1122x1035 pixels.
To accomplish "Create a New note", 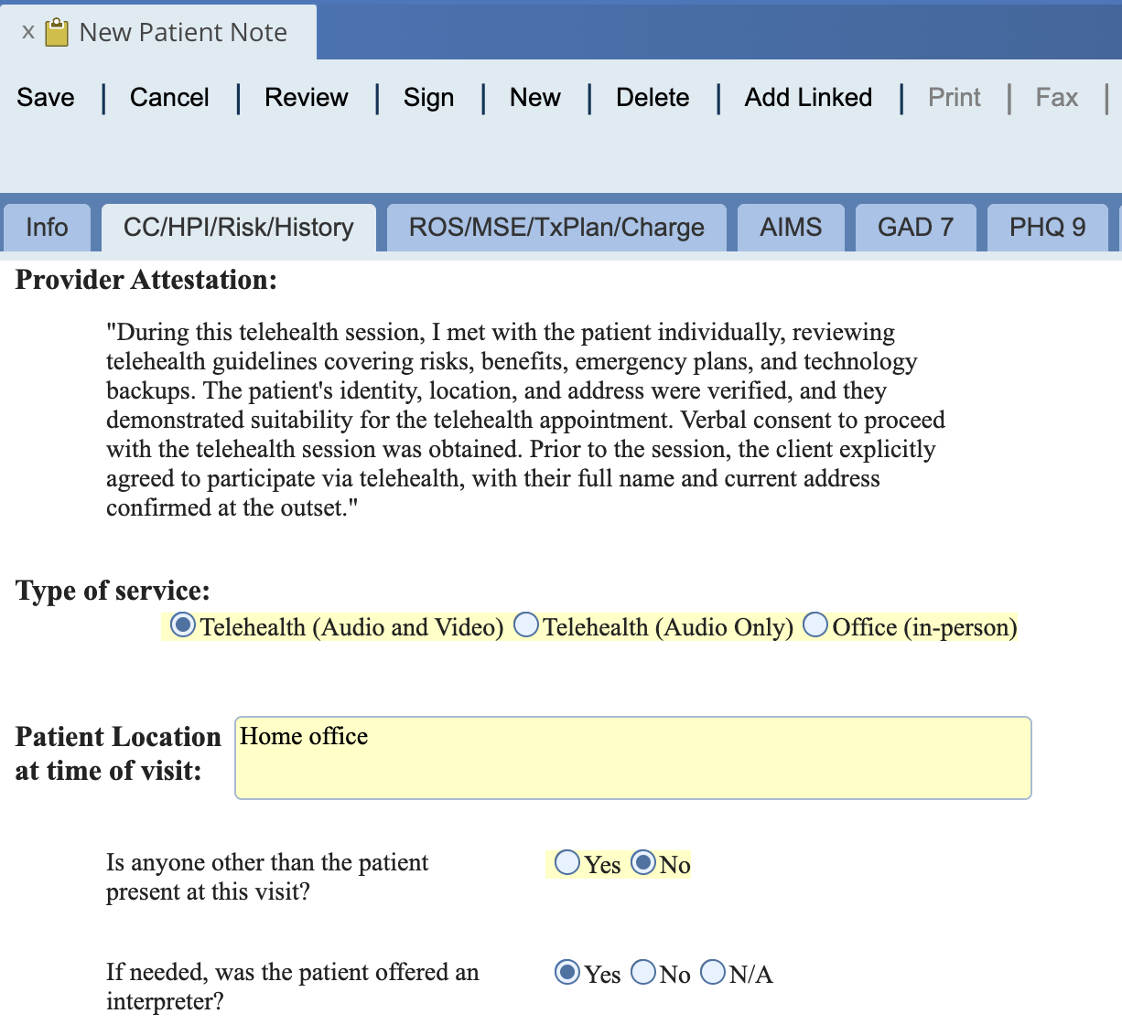I will [x=535, y=97].
